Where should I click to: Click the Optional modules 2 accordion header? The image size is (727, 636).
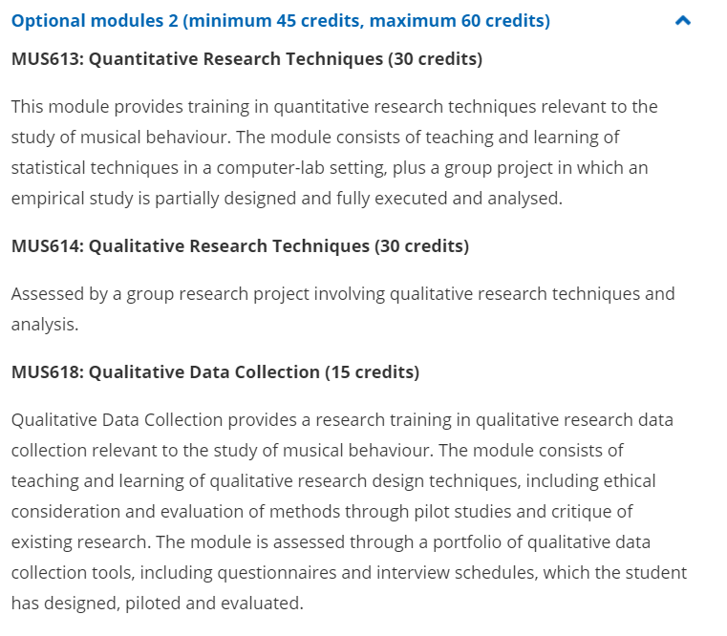pyautogui.click(x=280, y=20)
